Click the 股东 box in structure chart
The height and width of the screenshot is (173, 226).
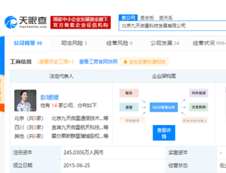coord(129,93)
